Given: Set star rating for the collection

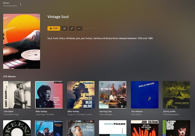Looking at the screenshot, I should coord(89,28).
